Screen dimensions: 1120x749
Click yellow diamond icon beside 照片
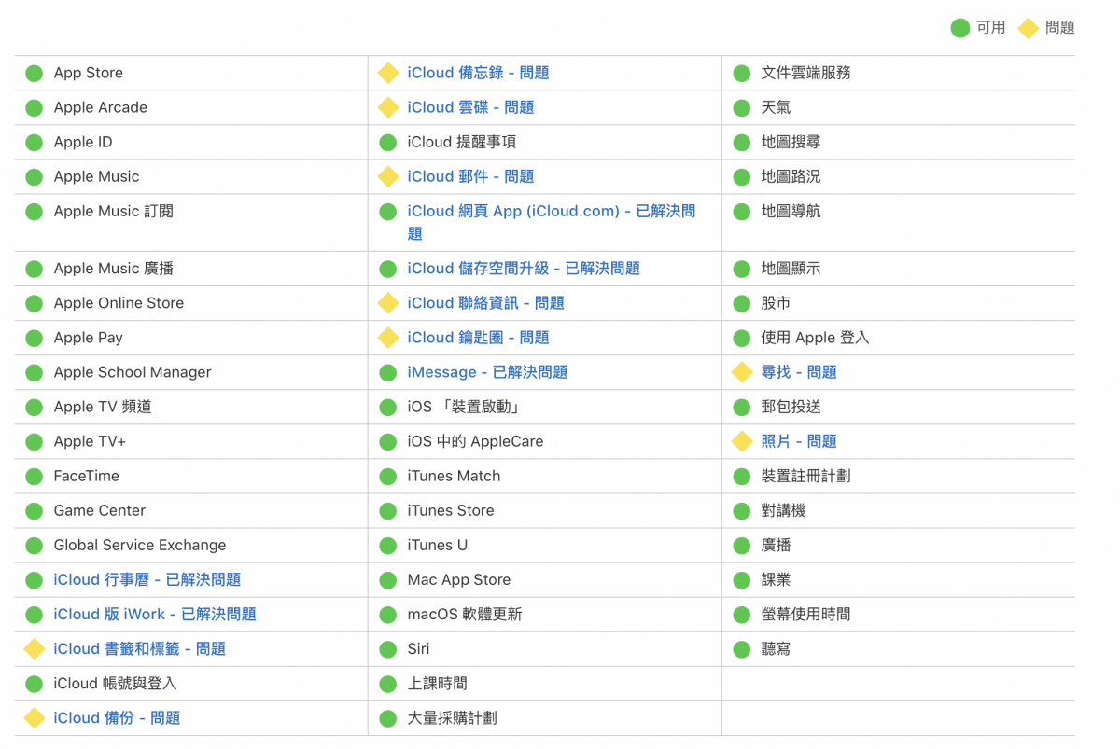point(742,441)
